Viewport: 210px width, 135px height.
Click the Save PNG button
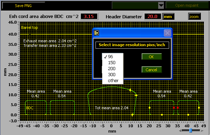coord(23,6)
